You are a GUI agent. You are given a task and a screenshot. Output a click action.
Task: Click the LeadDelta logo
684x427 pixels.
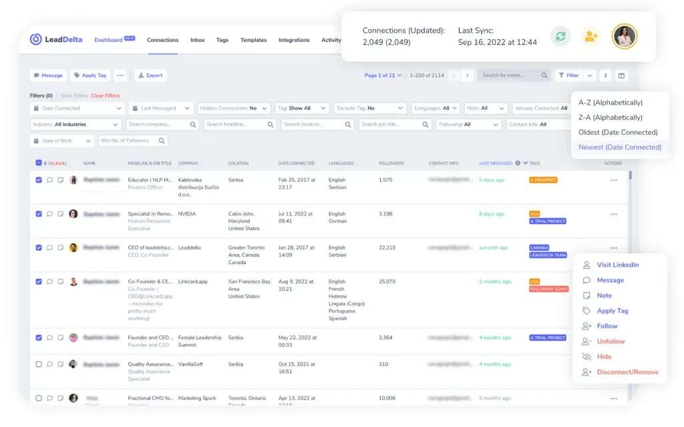[56, 39]
